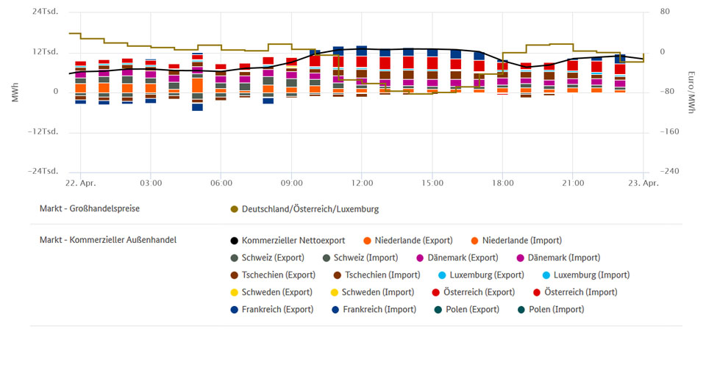Click the 18:00 time axis label

pyautogui.click(x=502, y=183)
